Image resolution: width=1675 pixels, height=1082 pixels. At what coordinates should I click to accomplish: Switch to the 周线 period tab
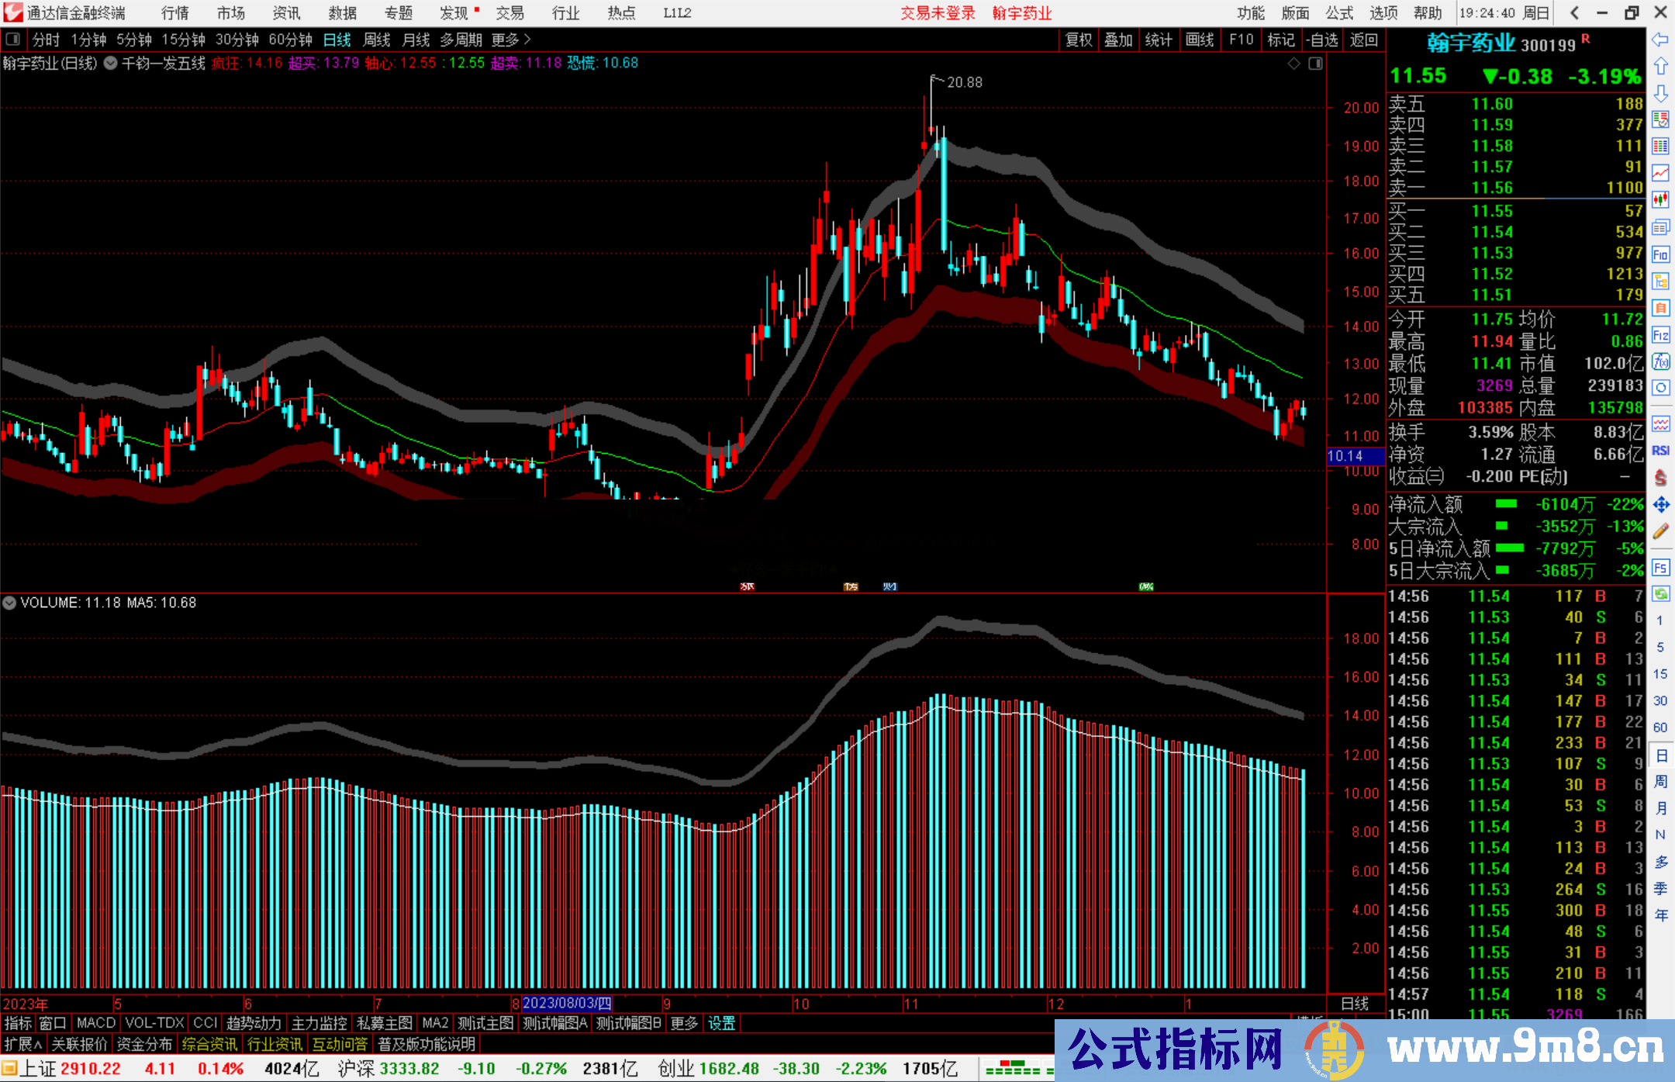coord(377,40)
